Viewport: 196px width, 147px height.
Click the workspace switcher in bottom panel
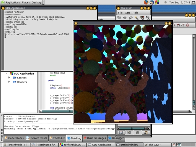186,145
